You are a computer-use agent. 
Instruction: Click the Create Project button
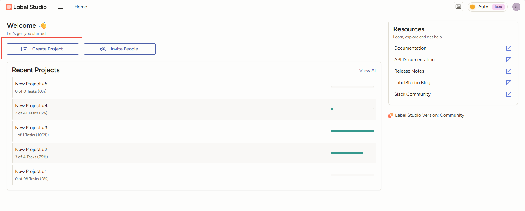click(x=43, y=49)
